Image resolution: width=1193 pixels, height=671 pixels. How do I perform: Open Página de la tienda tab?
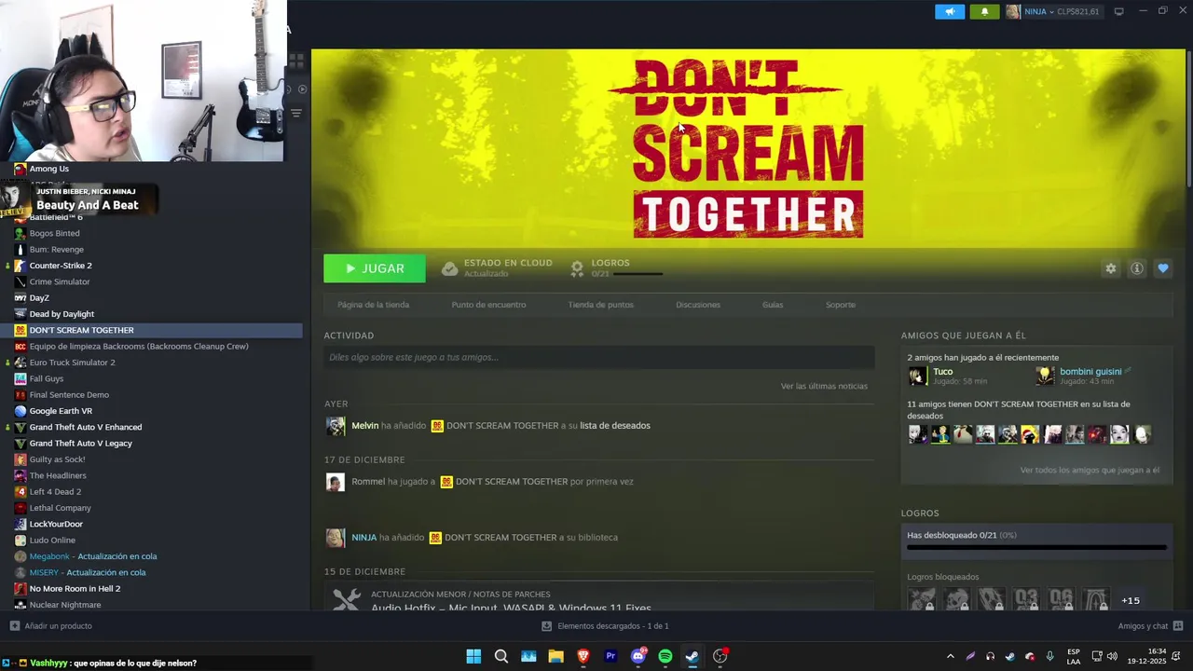[373, 305]
